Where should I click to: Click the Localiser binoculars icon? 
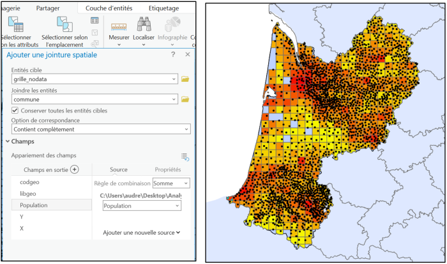point(144,26)
